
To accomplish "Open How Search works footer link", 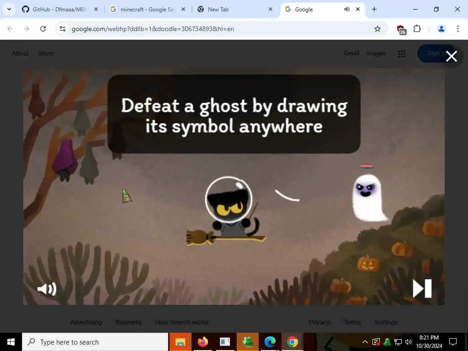I will tap(182, 322).
